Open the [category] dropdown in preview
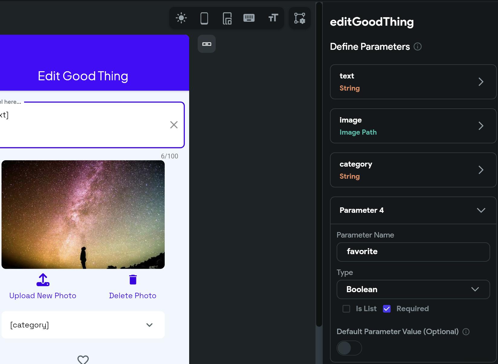This screenshot has width=498, height=364. [83, 325]
